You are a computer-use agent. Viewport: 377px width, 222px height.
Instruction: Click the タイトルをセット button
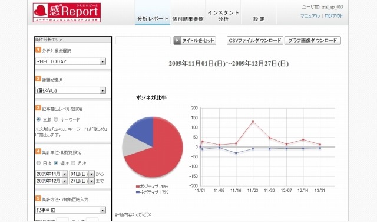194,40
